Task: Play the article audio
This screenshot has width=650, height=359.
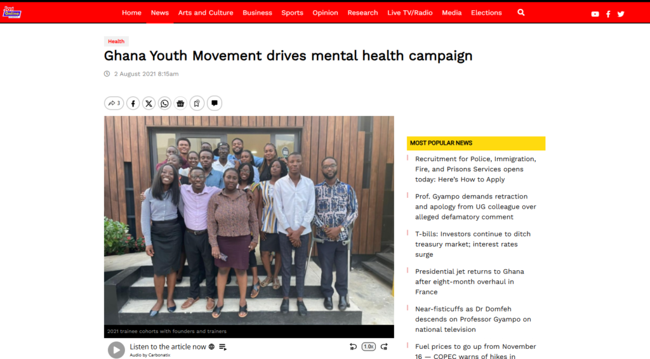Action: [117, 350]
